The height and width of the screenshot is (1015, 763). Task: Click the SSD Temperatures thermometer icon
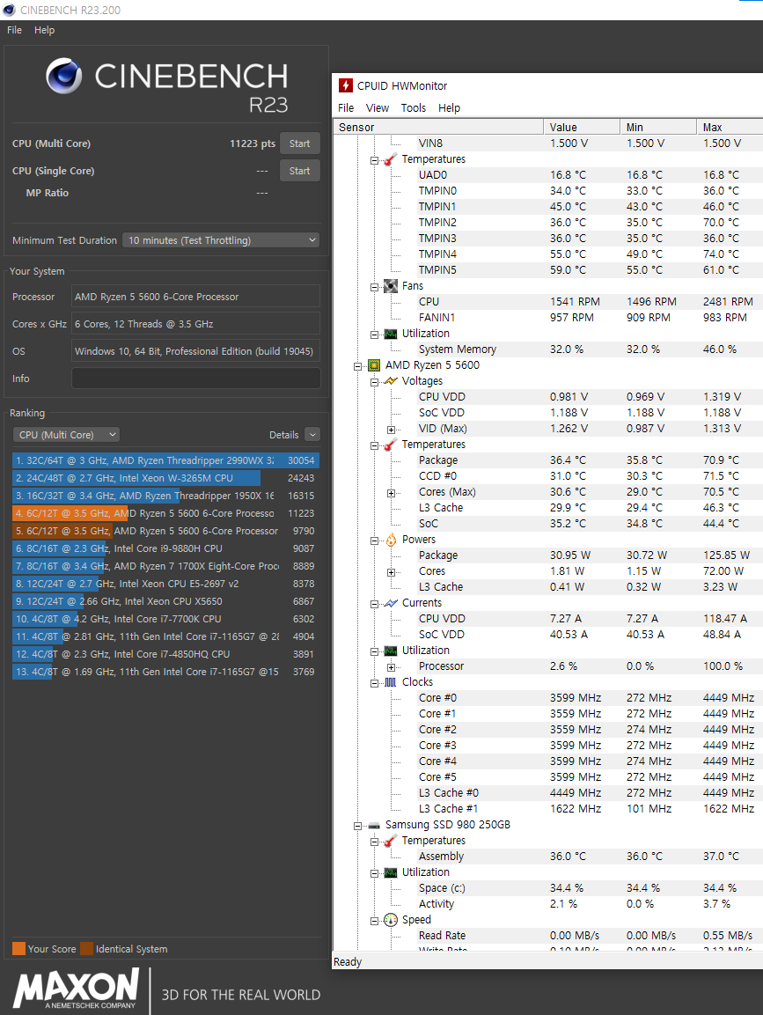(x=390, y=841)
